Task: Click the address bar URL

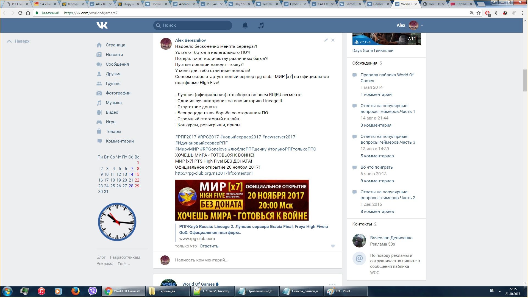Action: click(x=91, y=13)
